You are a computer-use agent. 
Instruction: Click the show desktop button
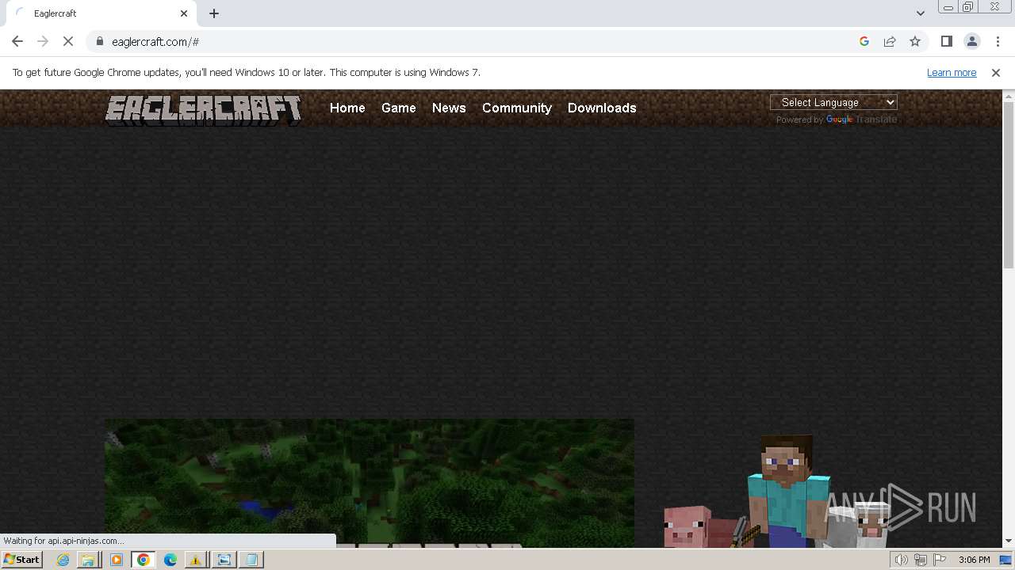coord(1006,560)
